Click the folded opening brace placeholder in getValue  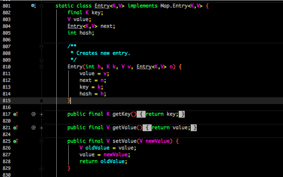click(147, 128)
